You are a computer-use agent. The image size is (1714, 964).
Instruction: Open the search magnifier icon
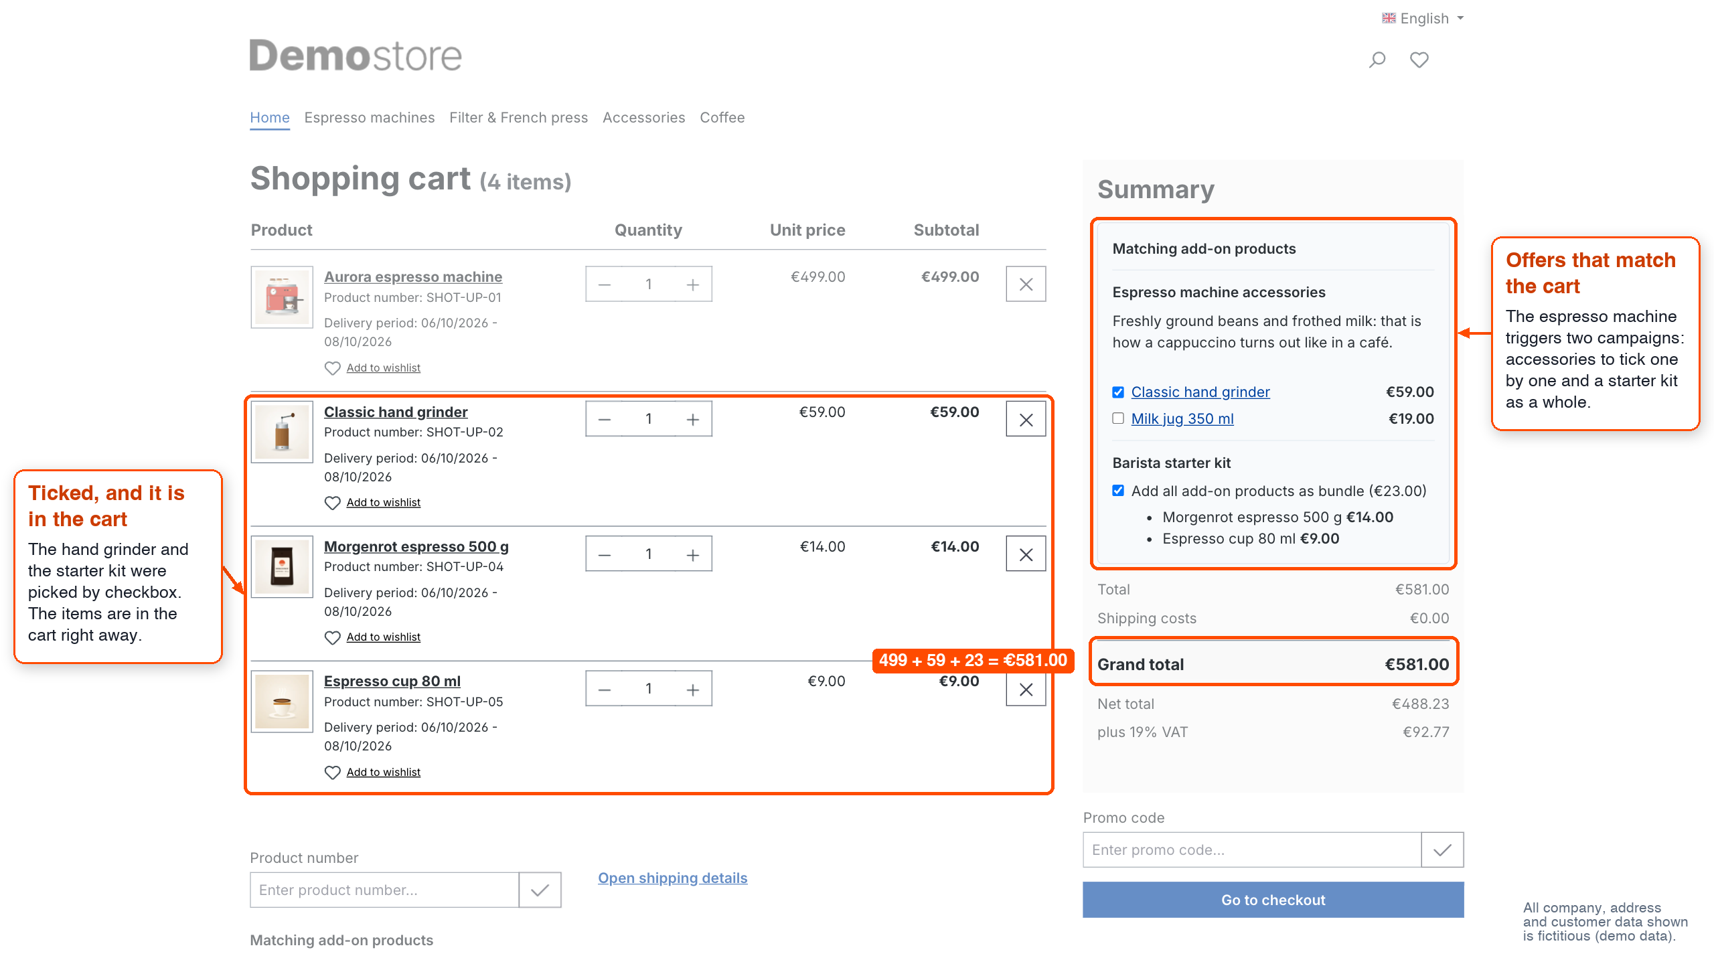click(1377, 60)
